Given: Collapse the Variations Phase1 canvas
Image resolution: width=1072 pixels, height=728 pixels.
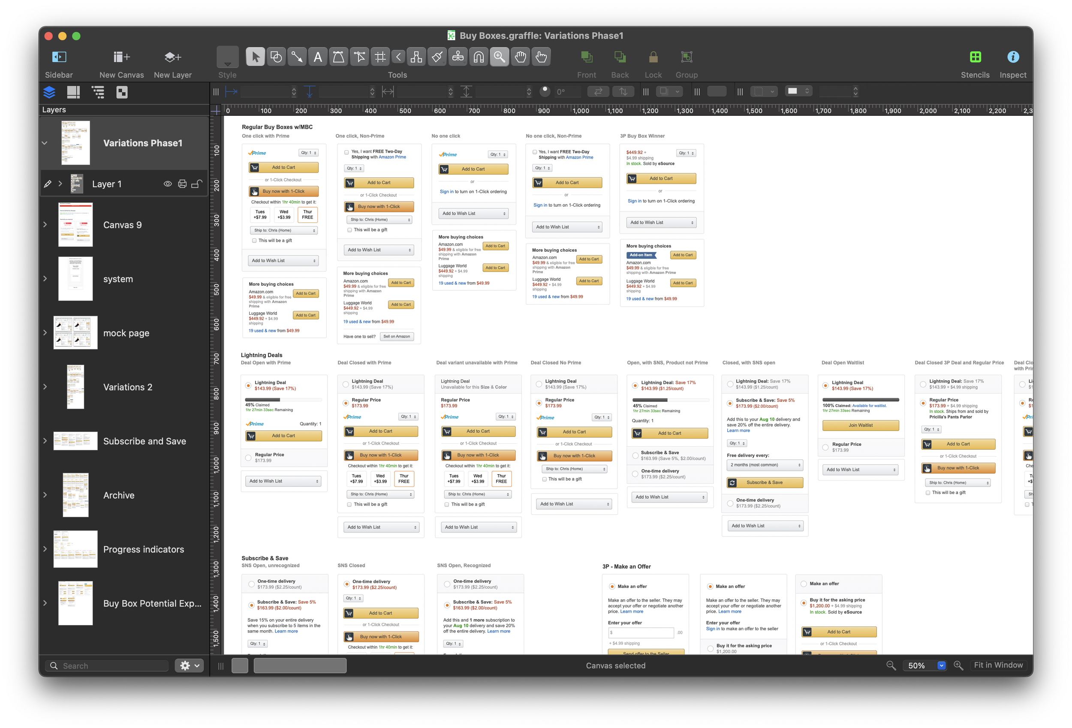Looking at the screenshot, I should pos(45,143).
